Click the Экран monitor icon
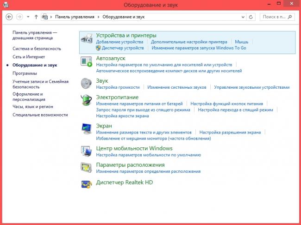Image resolution: width=301 pixels, height=225 pixels. 87,128
